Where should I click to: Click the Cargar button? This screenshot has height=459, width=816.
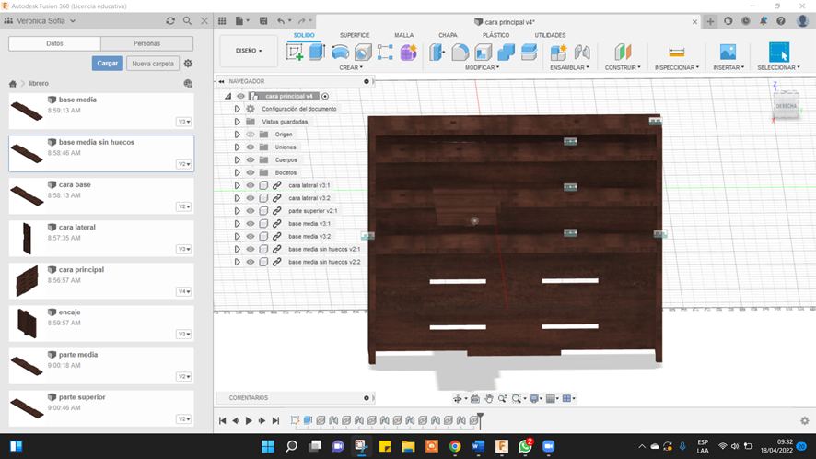tap(107, 63)
